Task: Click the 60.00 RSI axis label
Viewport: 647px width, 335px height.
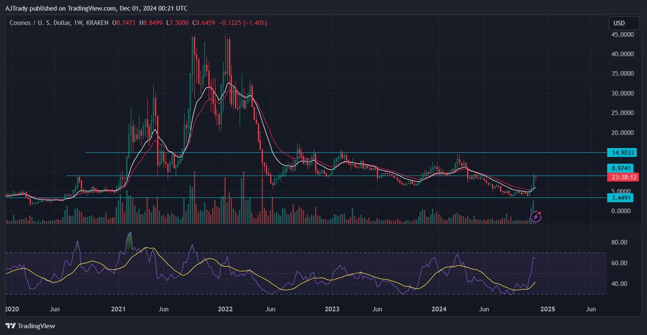Action: click(619, 263)
